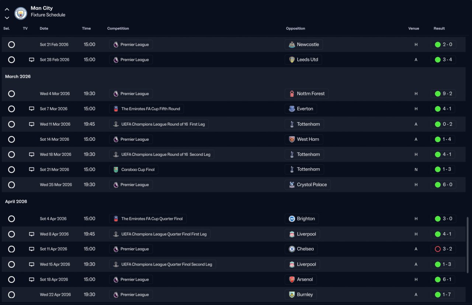Viewport: 472px width, 305px height.
Task: Click the TV icon for Chelsea match
Action: 32,249
